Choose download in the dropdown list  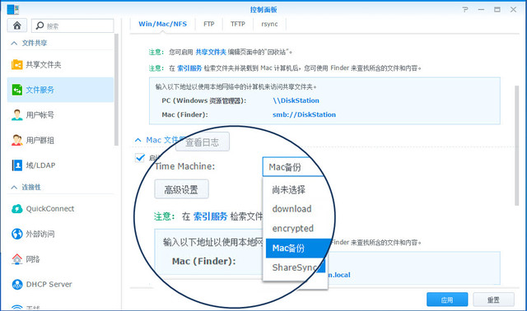(x=291, y=209)
